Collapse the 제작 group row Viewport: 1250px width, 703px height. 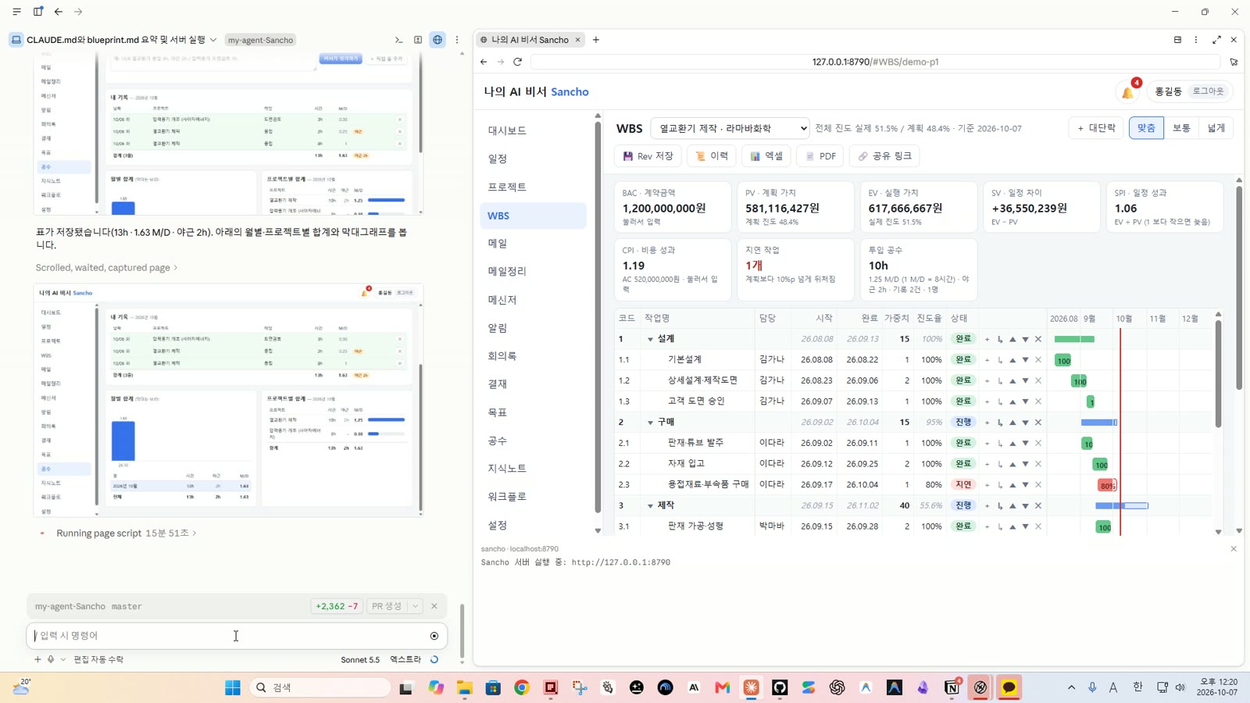pos(650,506)
